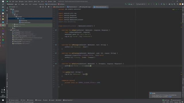Screen dimensions: 184x103
Task: Click the Profile app icon in the toolbar
Action: [161, 4]
